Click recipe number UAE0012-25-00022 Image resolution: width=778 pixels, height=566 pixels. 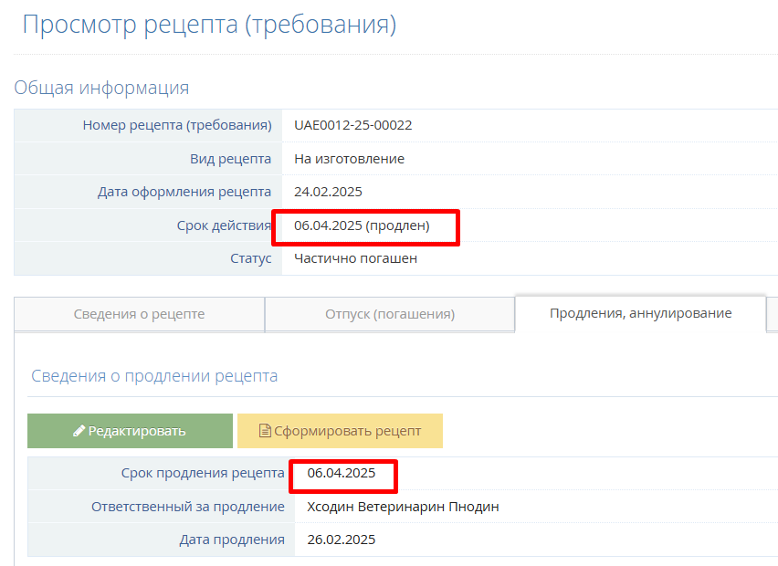tap(352, 125)
